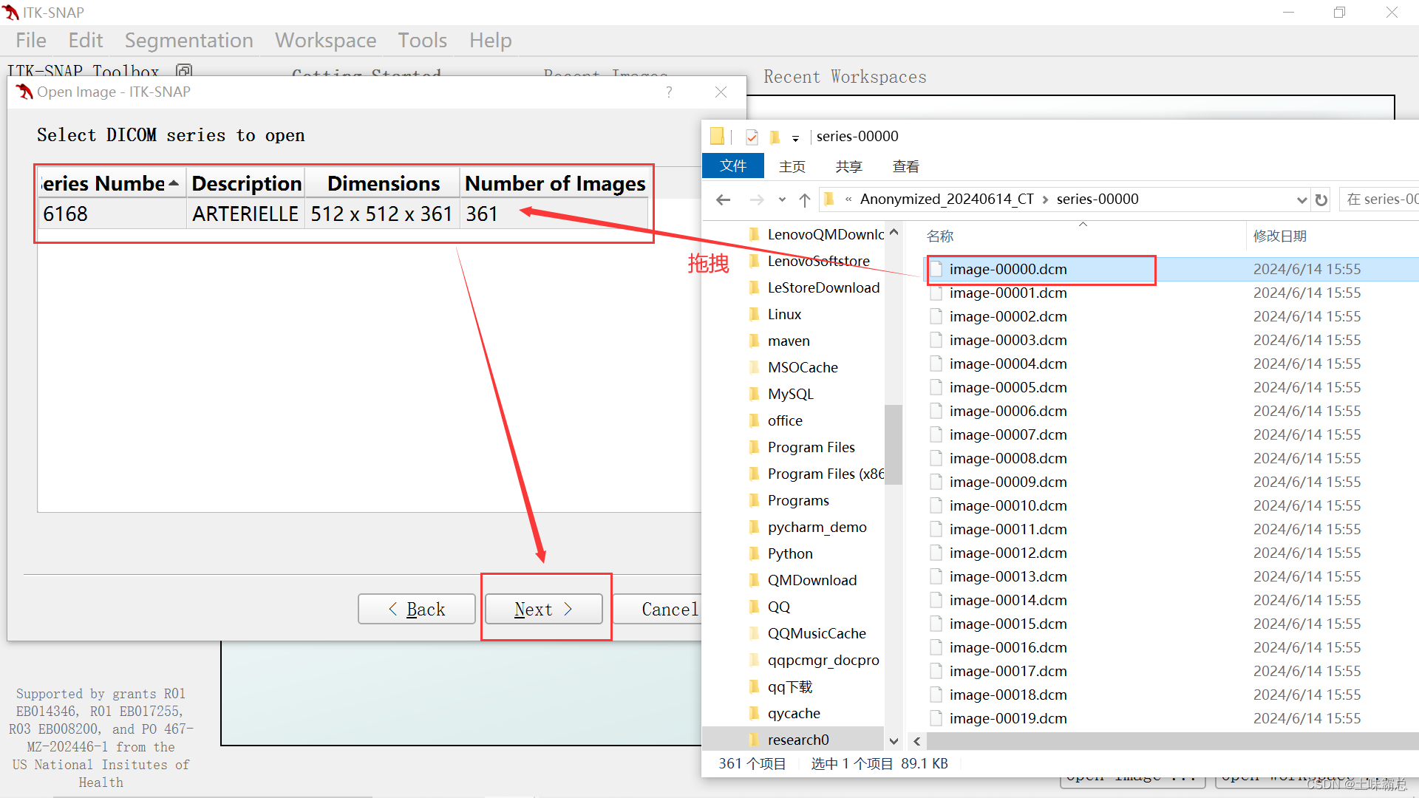Click the new-folder quick-access icon
The height and width of the screenshot is (798, 1419).
775,137
